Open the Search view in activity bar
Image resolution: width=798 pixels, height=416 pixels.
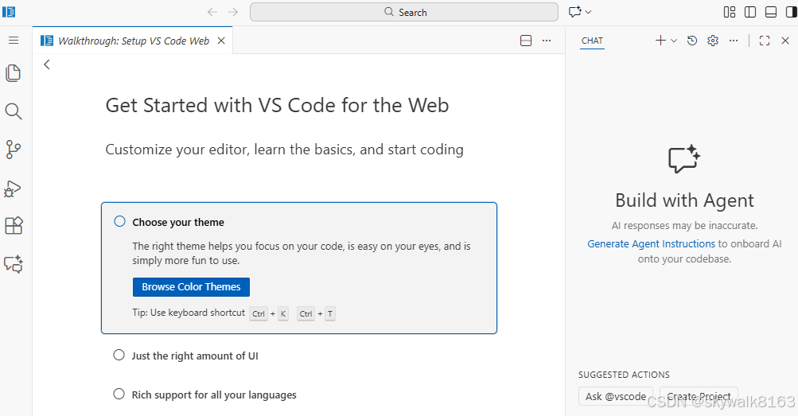pos(14,111)
